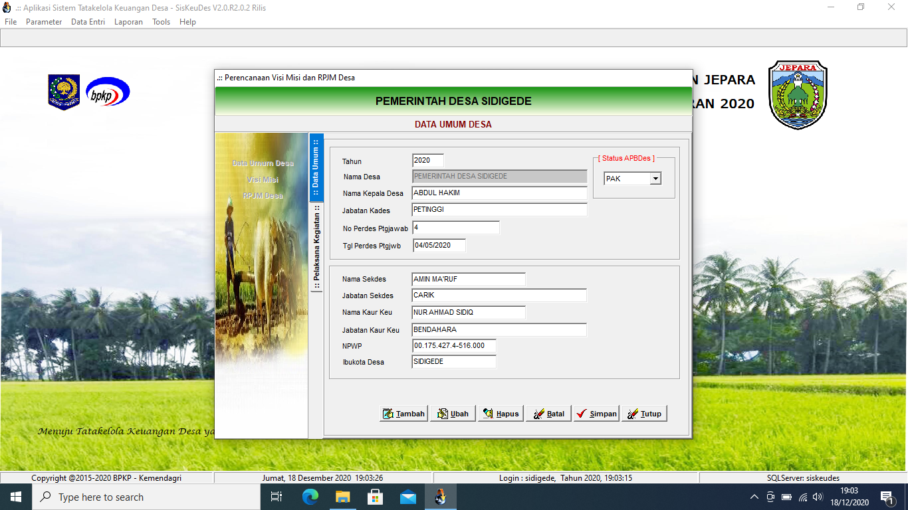Click the Nama Kepala Desa field
This screenshot has width=908, height=510.
point(499,193)
